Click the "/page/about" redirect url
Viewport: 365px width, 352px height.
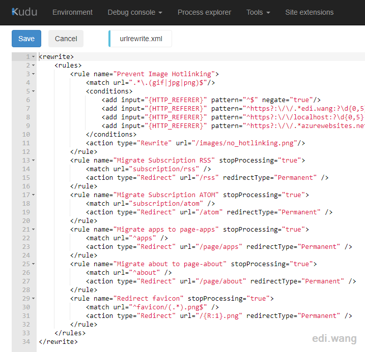tap(221, 281)
